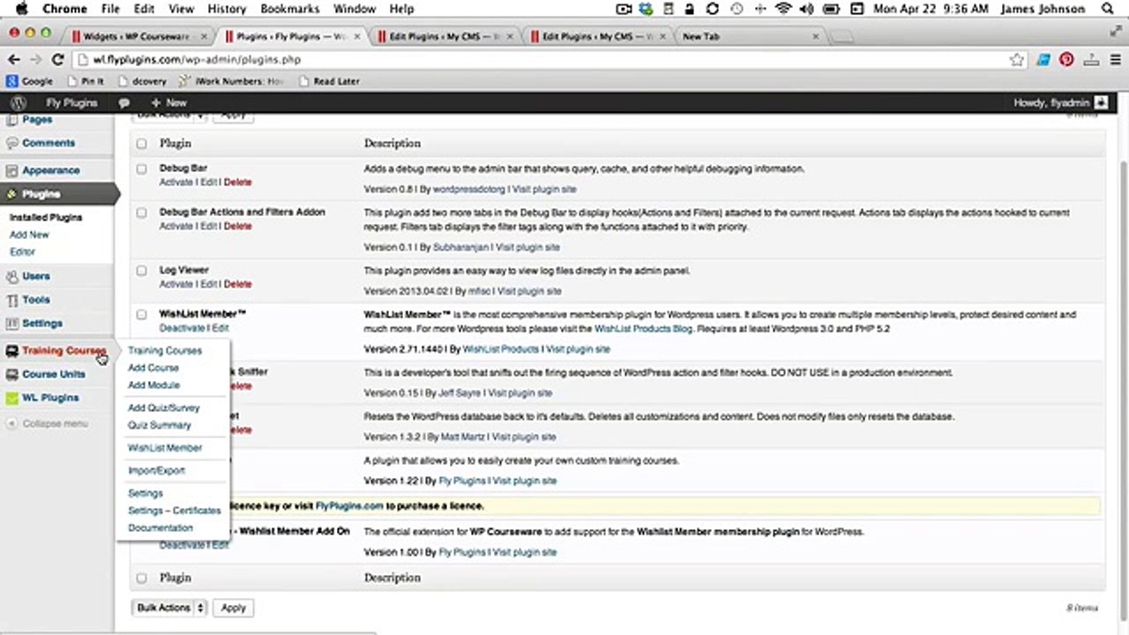Check the Debug Bar Actions and Filters Addon checkbox
Viewport: 1129px width, 635px height.
tap(141, 213)
